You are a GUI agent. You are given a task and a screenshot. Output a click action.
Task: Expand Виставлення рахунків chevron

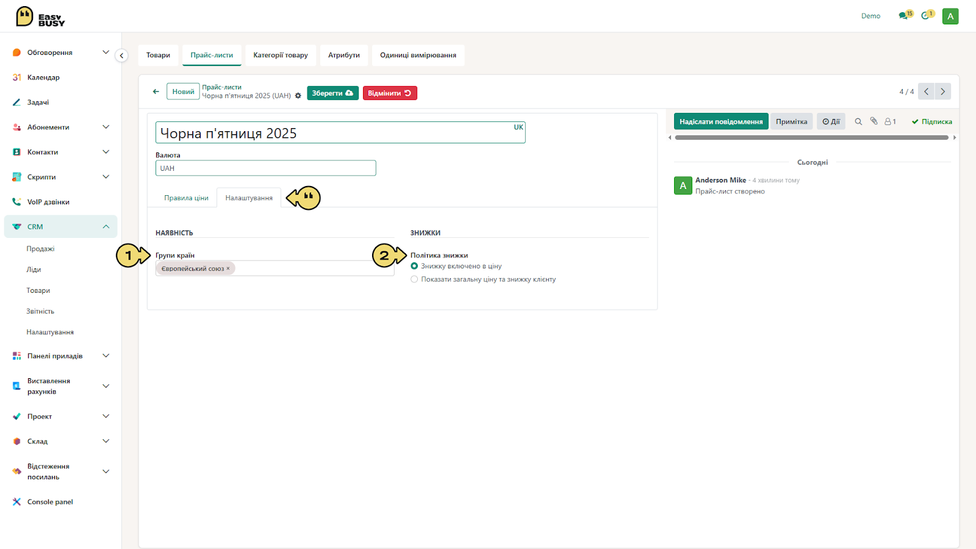106,386
